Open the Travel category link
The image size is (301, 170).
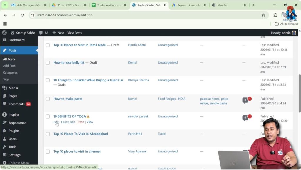click(162, 134)
